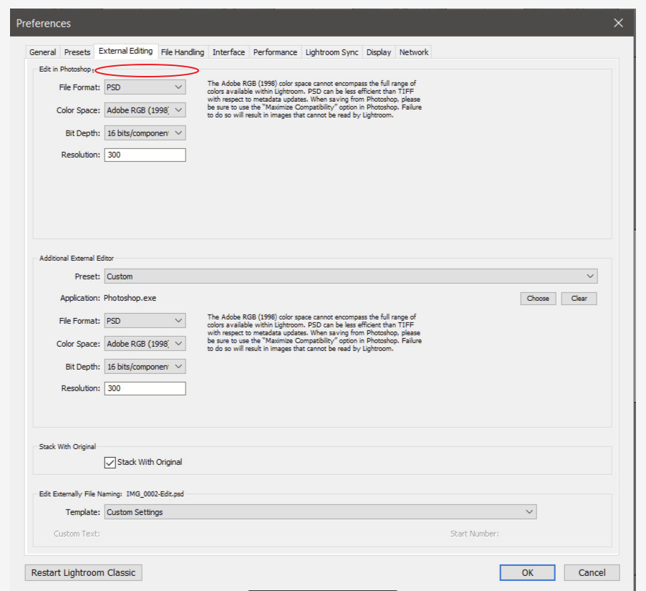Expand the Template dropdown showing Custom Settings
646x591 pixels.
[319, 511]
